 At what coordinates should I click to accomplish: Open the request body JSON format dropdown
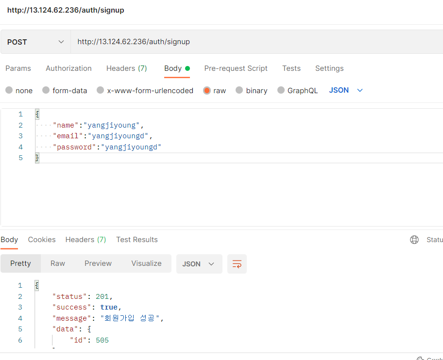click(x=346, y=90)
